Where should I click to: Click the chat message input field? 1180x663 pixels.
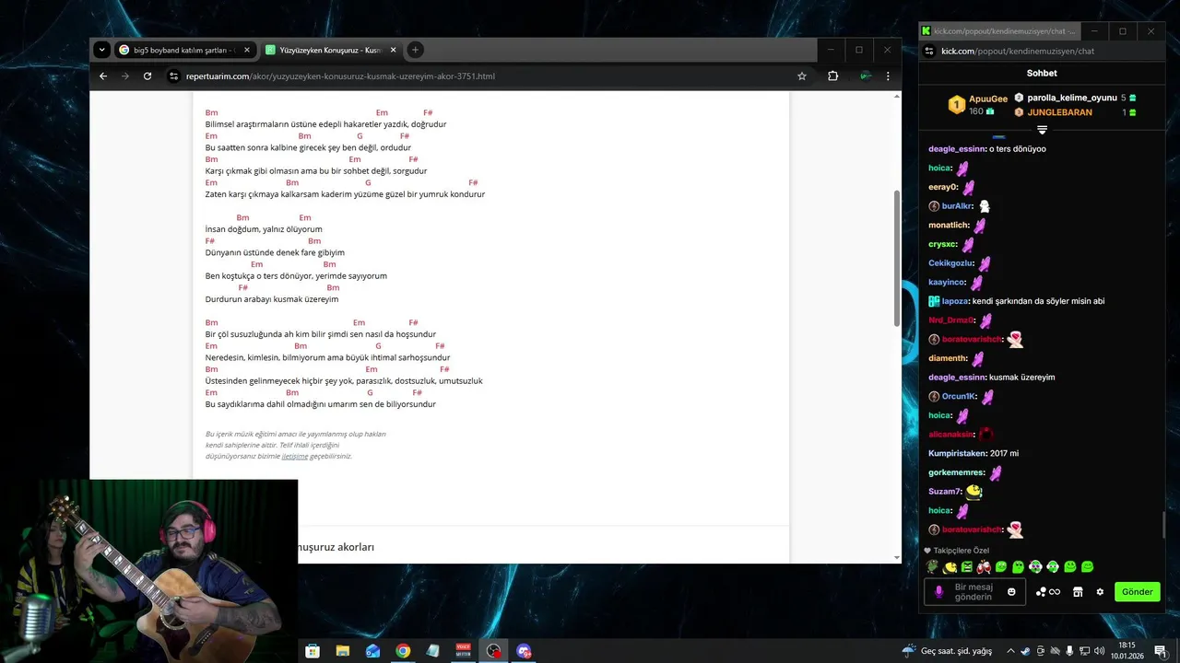[x=973, y=592]
